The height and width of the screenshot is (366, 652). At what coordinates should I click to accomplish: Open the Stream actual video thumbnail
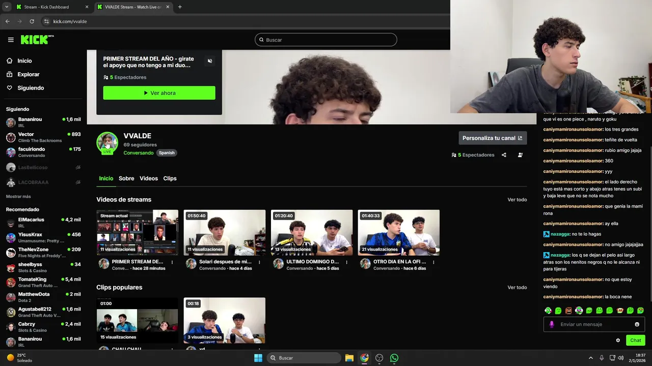click(x=138, y=232)
